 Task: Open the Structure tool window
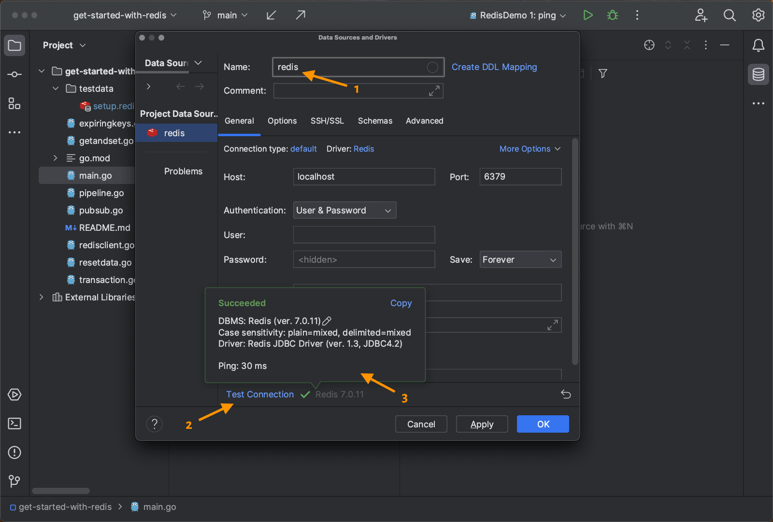[x=14, y=103]
